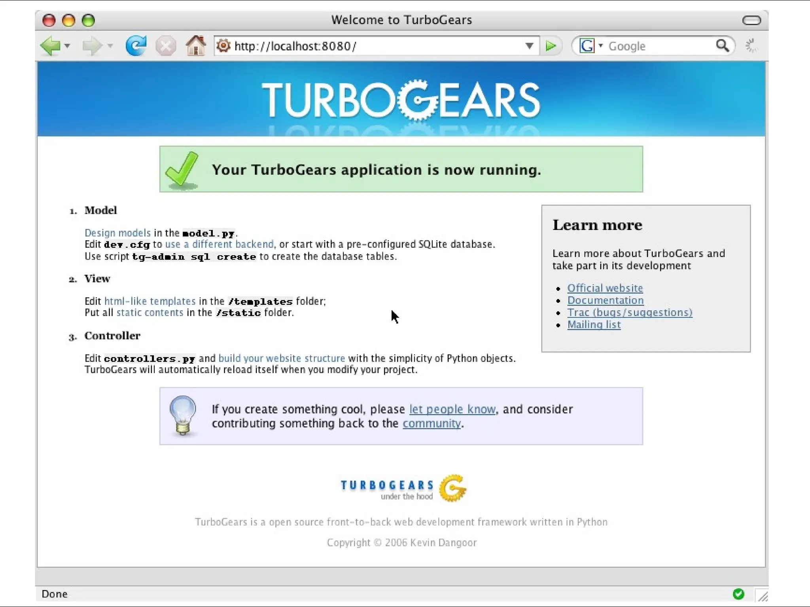Click the green zoom window button
The image size is (810, 607).
tap(88, 20)
